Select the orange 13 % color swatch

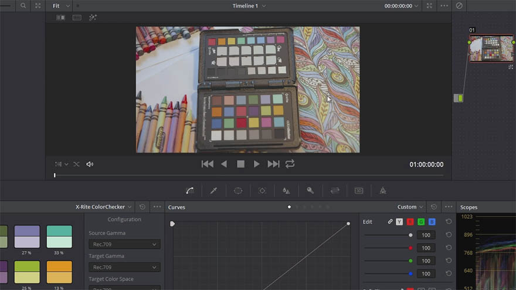point(59,272)
